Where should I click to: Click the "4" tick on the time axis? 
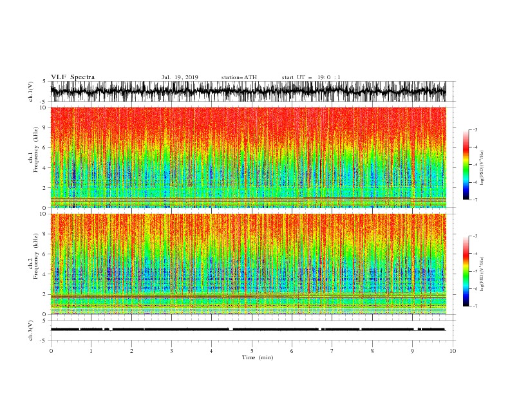211,351
